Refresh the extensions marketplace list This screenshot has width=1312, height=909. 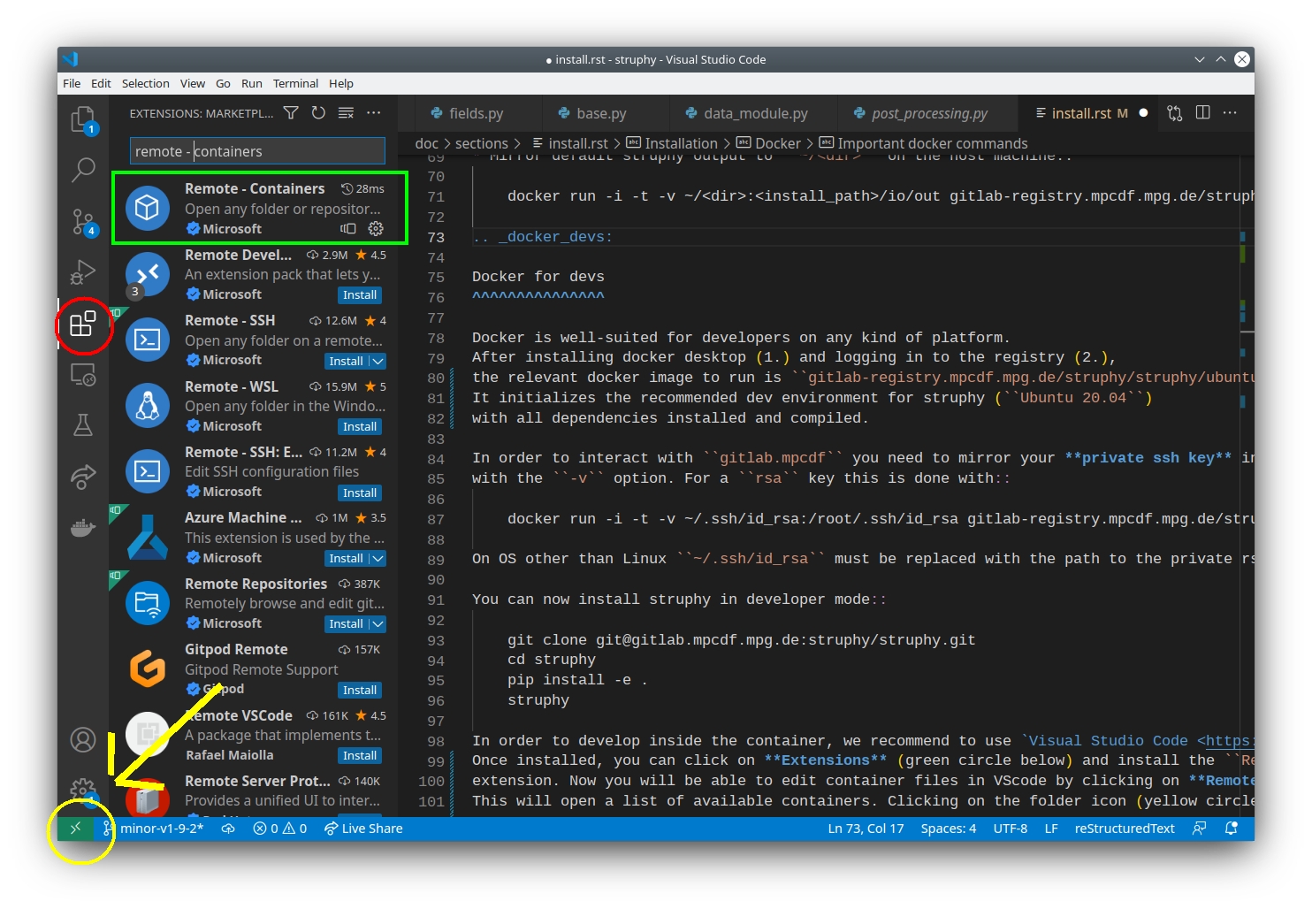[x=318, y=112]
